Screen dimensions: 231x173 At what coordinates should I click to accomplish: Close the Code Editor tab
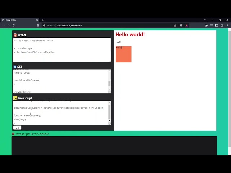pyautogui.click(x=37, y=20)
